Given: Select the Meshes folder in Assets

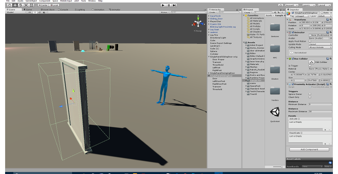Looking at the screenshot, I should pos(253,67).
